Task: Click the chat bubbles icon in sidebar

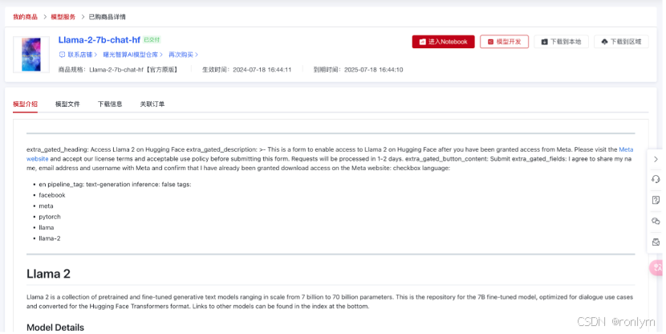Action: pos(656,222)
